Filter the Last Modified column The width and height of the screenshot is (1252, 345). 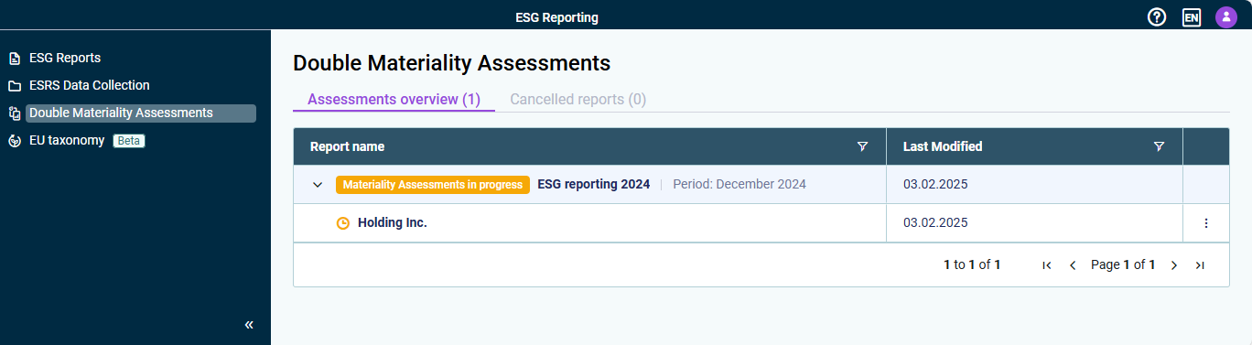coord(1160,146)
